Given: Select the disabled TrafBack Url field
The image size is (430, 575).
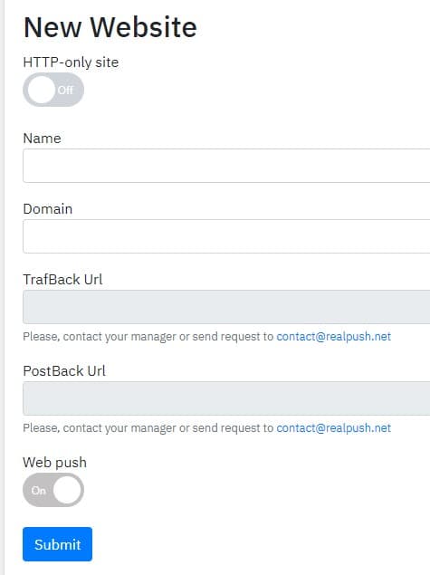Looking at the screenshot, I should pos(226,307).
